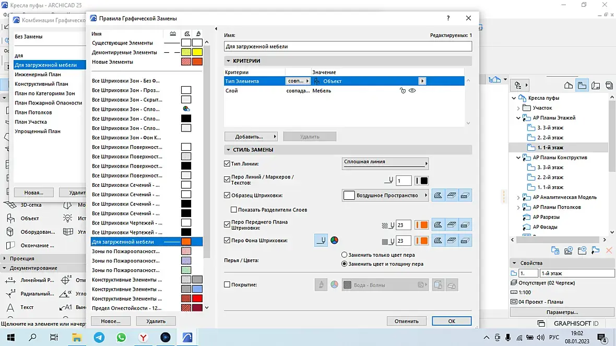Open File Explorer from the taskbar
This screenshot has width=616, height=346.
point(77,337)
